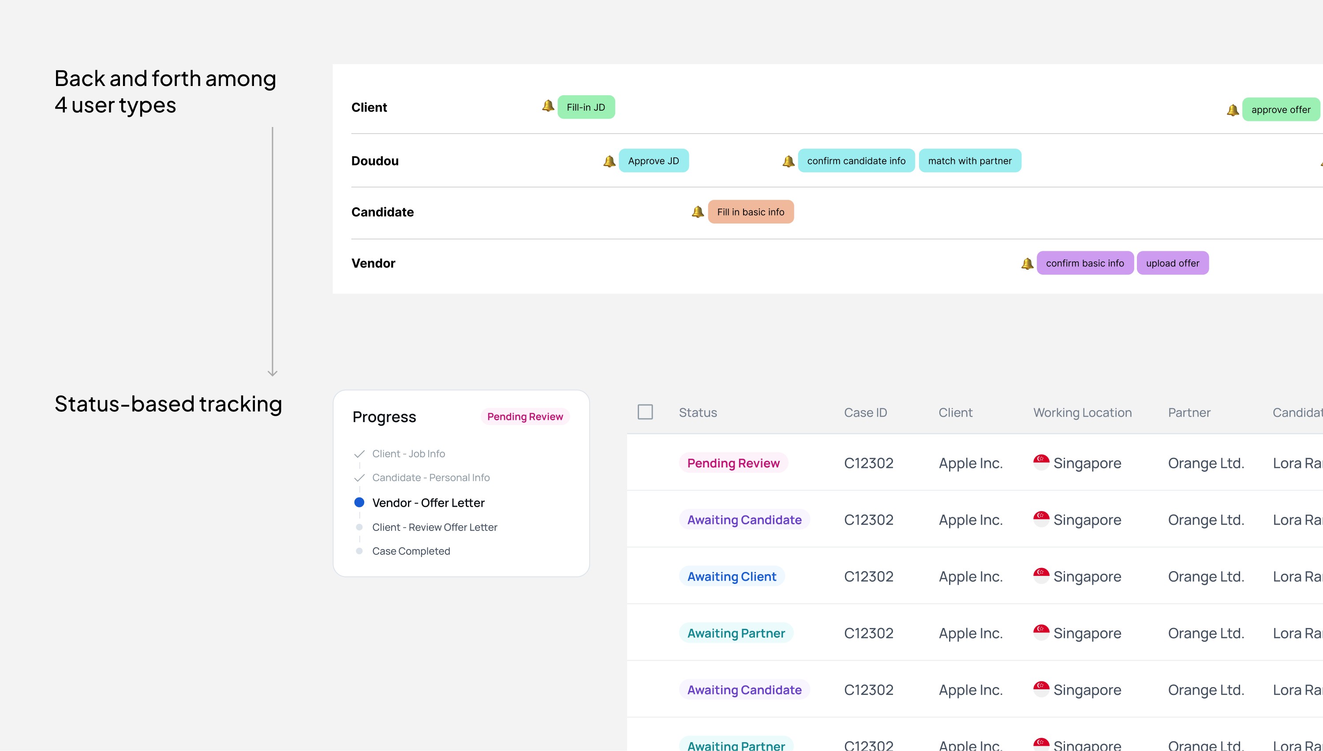The image size is (1323, 751).
Task: Click Orange Ltd. in the Awaiting Client row
Action: point(1206,577)
